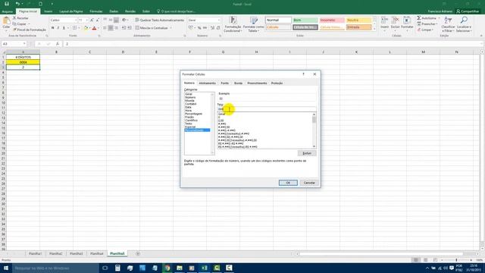The image size is (485, 273).
Task: Switch to the Fórmulas ribbon tab
Action: [x=96, y=11]
